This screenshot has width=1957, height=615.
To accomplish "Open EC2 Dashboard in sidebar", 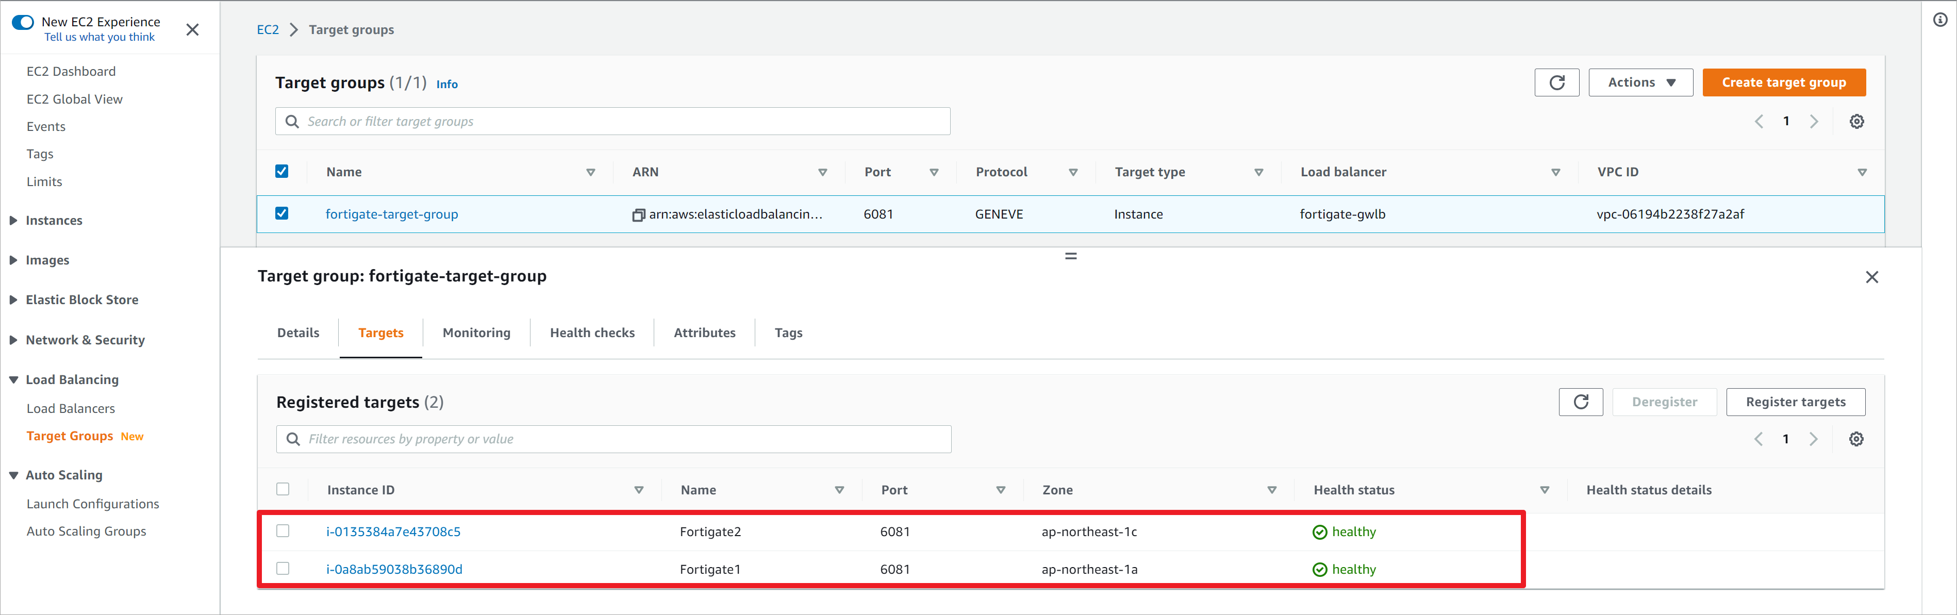I will point(72,71).
